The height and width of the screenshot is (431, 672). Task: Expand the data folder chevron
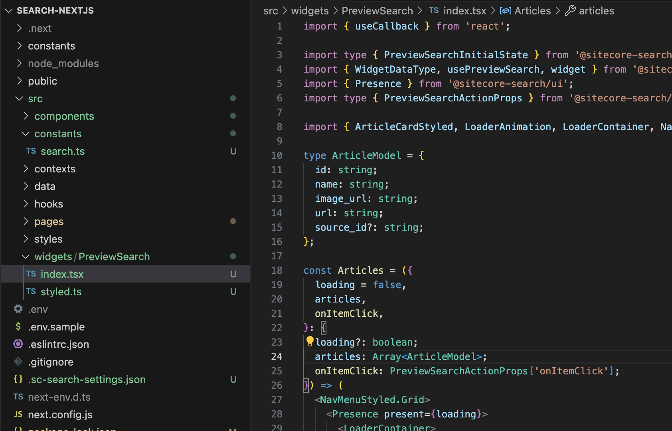click(26, 186)
